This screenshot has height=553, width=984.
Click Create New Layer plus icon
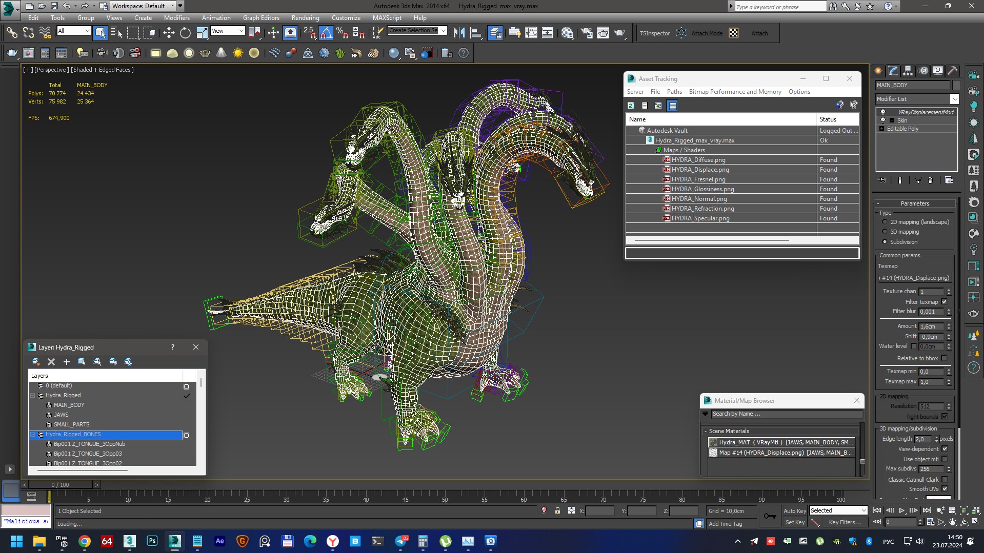[66, 362]
